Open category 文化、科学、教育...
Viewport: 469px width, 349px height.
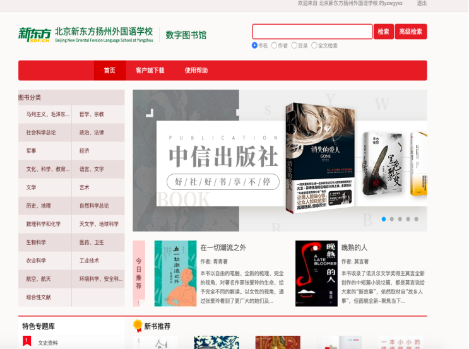48,169
